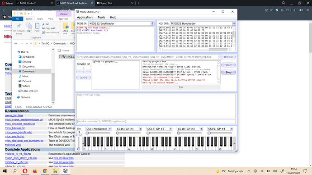
Task: Go up one folder in File Explorer
Action: [x=31, y=43]
